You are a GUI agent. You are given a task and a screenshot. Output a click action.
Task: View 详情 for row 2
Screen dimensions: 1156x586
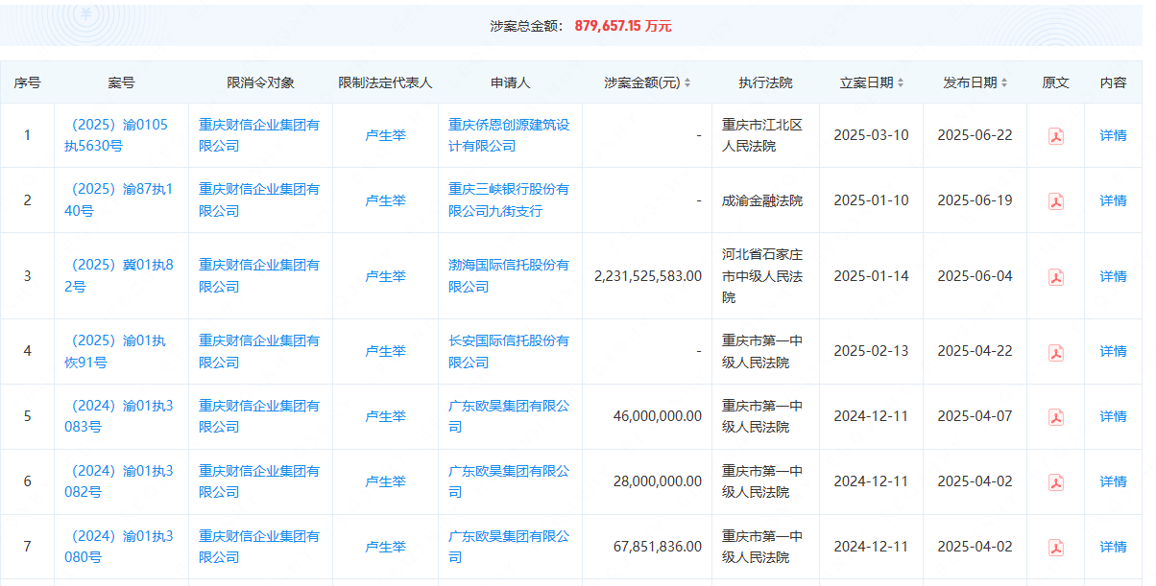click(1114, 200)
